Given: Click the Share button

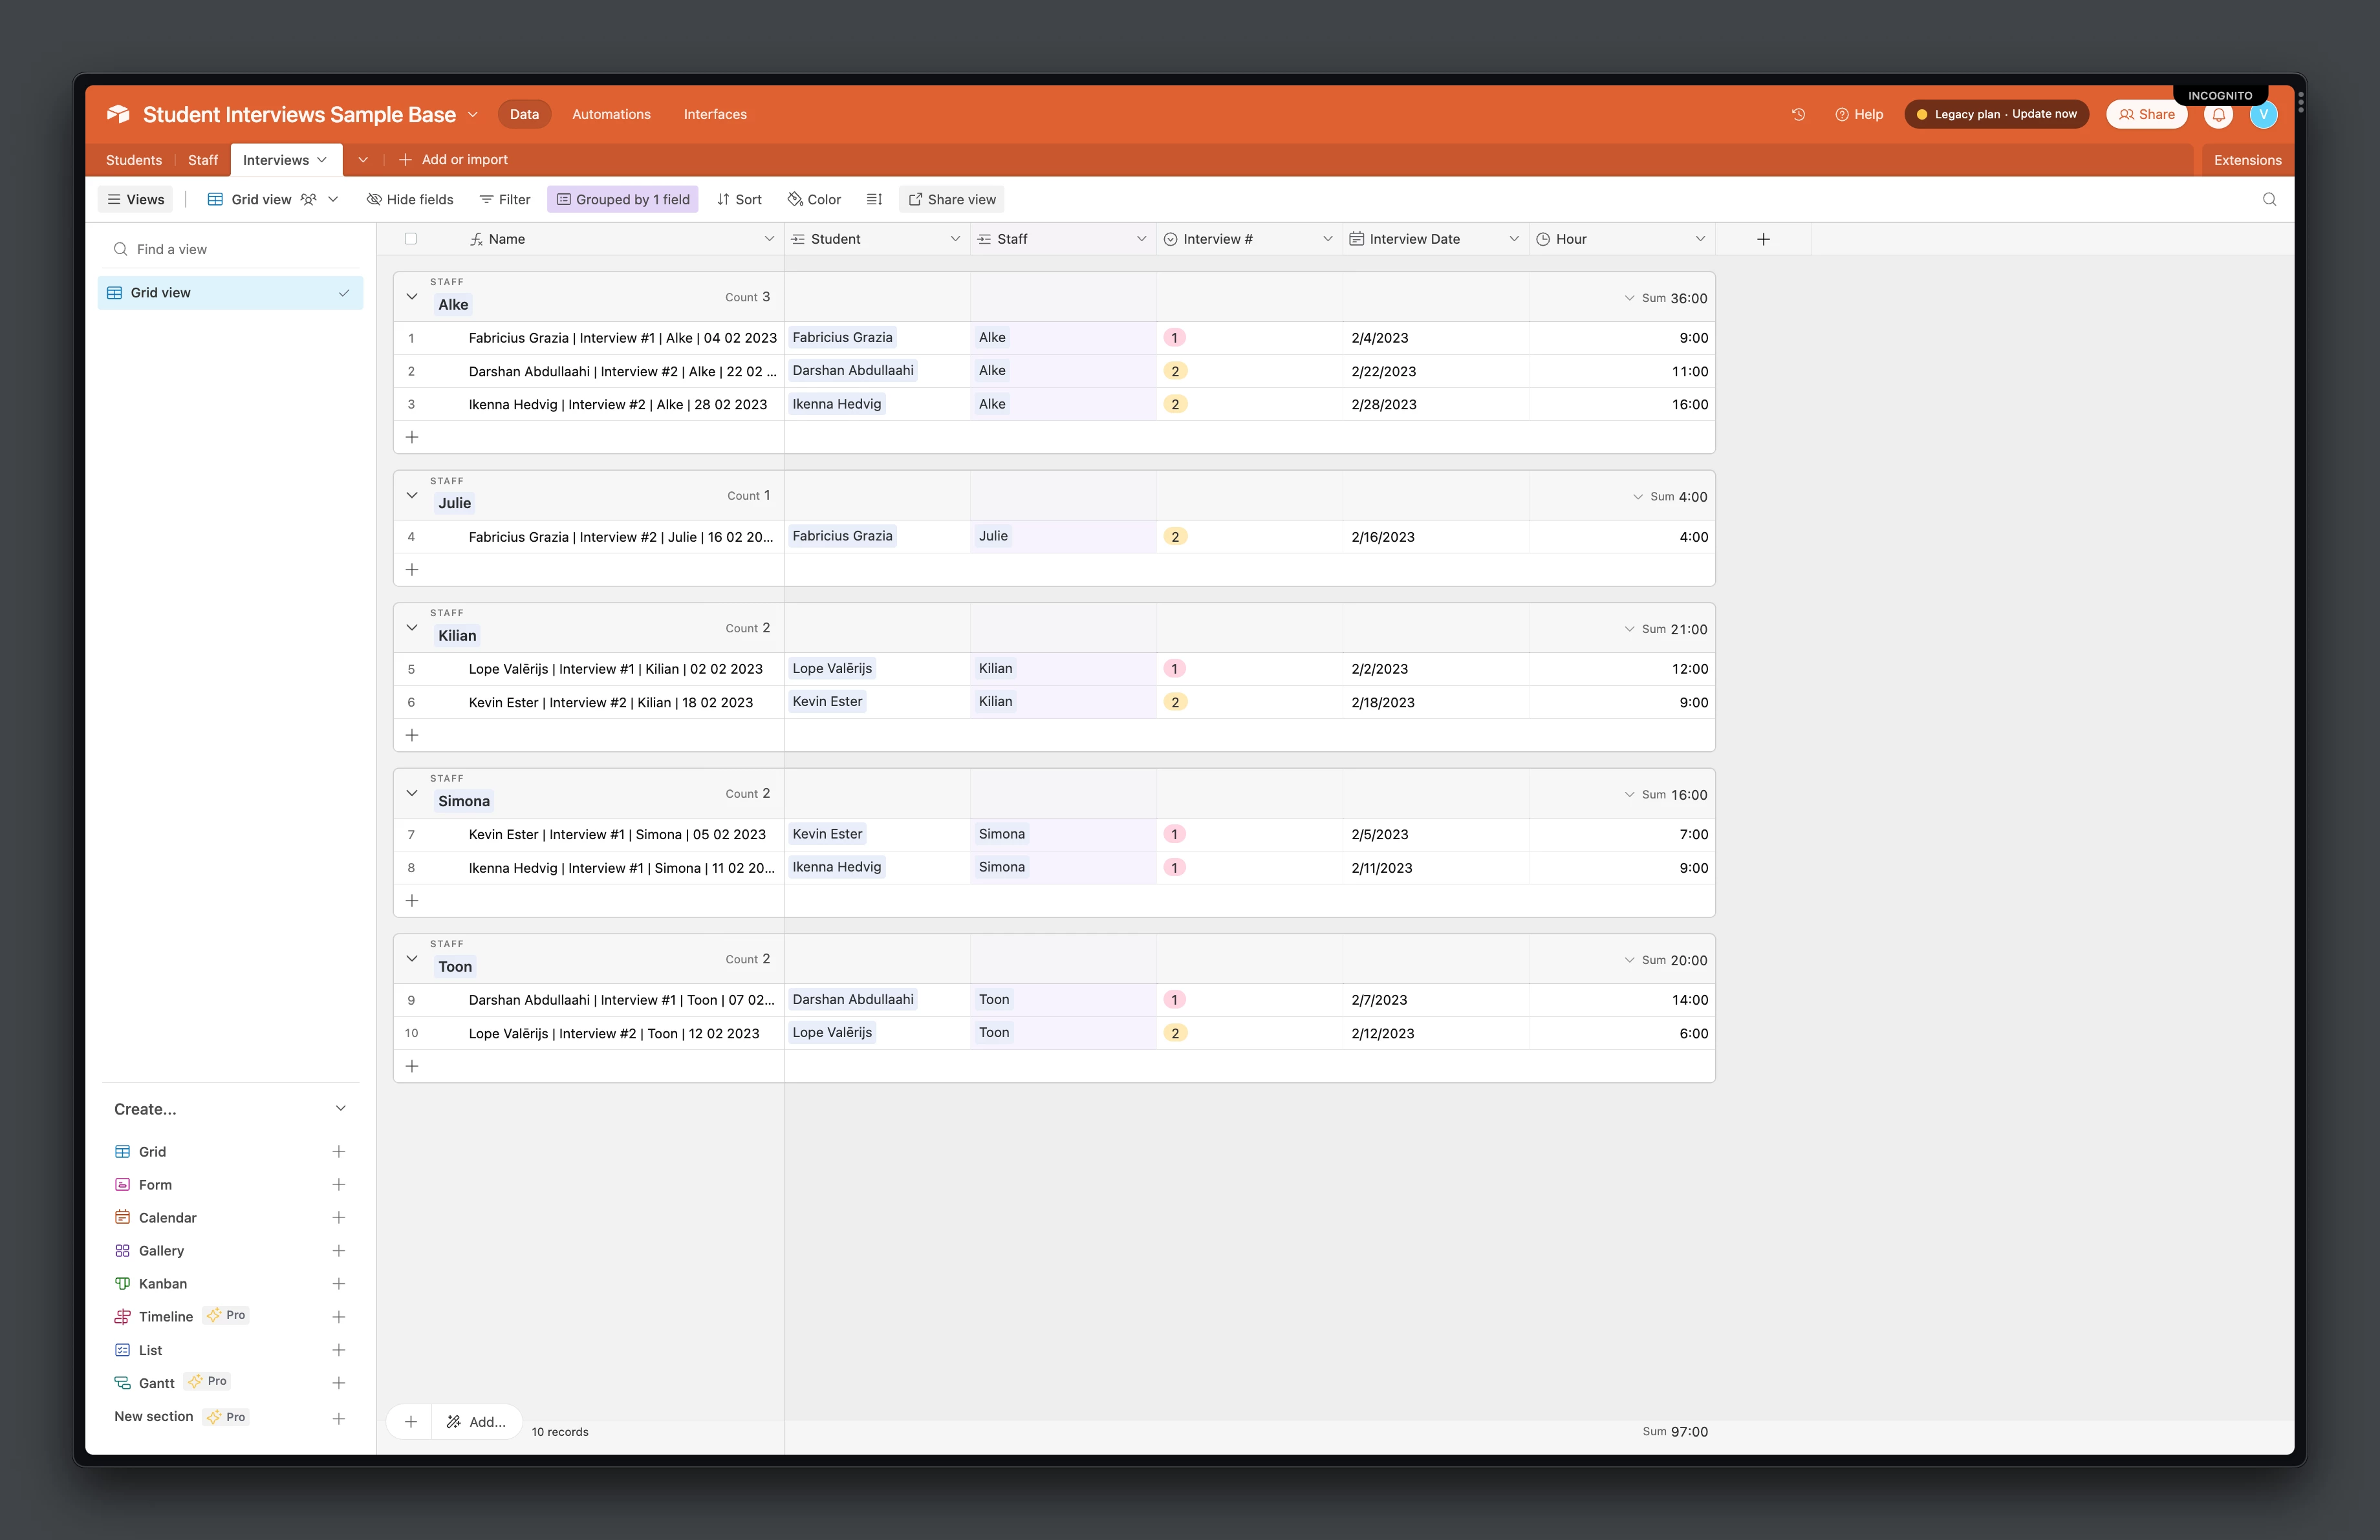Looking at the screenshot, I should (2146, 114).
